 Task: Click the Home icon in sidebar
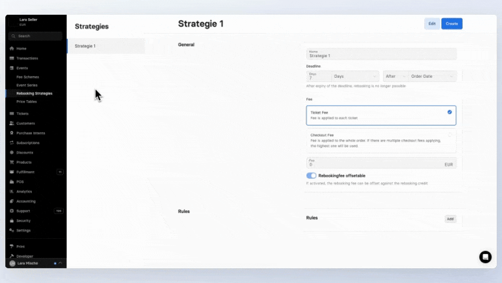(x=12, y=48)
